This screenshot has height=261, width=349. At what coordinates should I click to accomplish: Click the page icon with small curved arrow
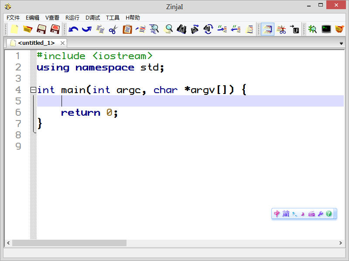140,29
